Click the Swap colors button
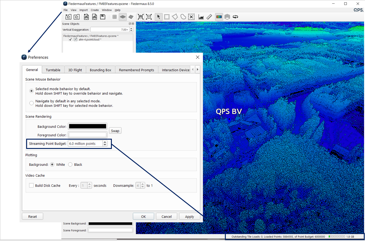The width and height of the screenshot is (365, 241). [x=115, y=131]
